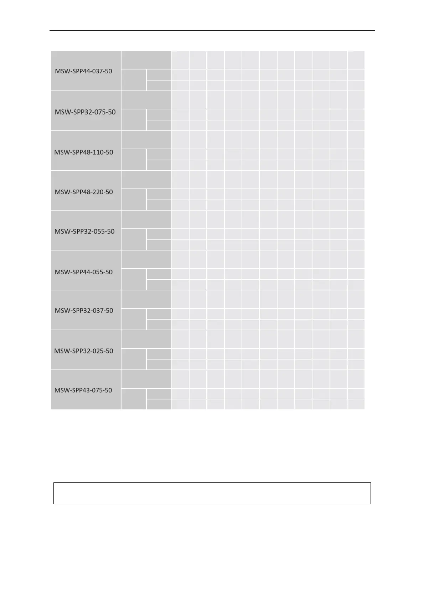Image resolution: width=424 pixels, height=600 pixels.
Task: Select last light data cell in MSW-SPP44-037-50 top row
Action: point(356,60)
